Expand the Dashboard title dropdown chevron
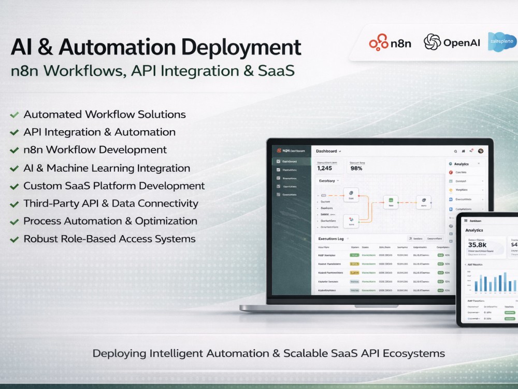The image size is (518, 389). pyautogui.click(x=340, y=151)
